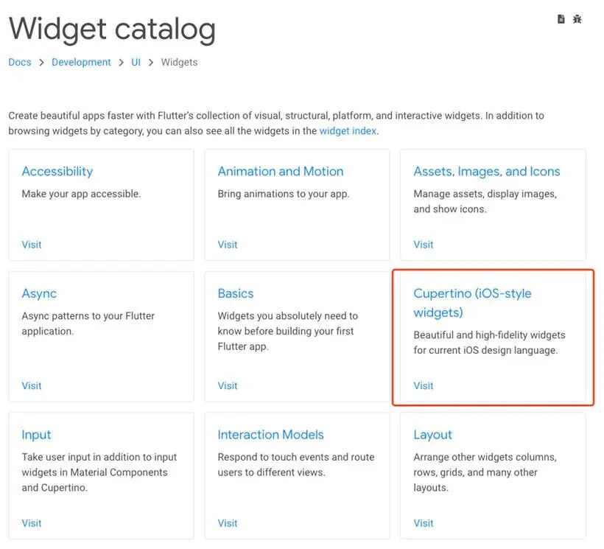Click Visit under Interaction Models
The height and width of the screenshot is (549, 604).
tap(228, 523)
